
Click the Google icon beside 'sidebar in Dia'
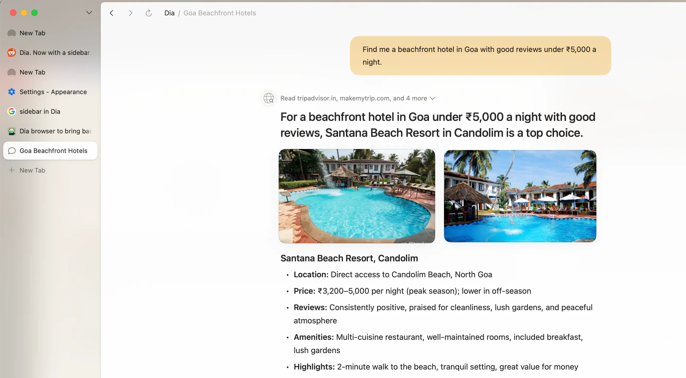[11, 111]
